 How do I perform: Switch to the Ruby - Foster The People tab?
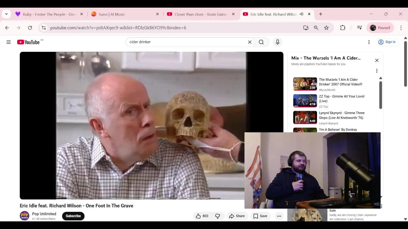click(x=50, y=14)
